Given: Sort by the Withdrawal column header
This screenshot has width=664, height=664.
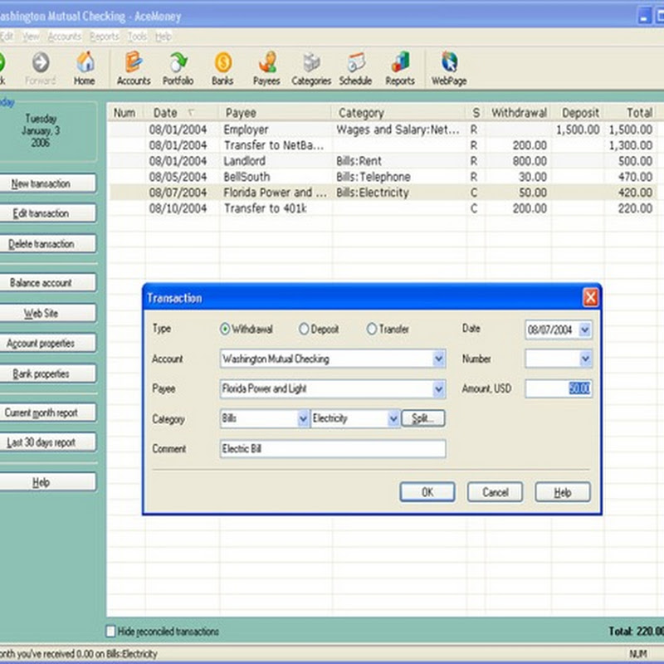Looking at the screenshot, I should coord(518,113).
